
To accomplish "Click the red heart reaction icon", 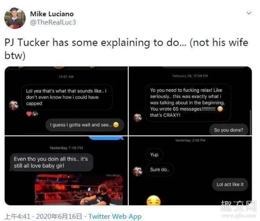I will point(29,114).
